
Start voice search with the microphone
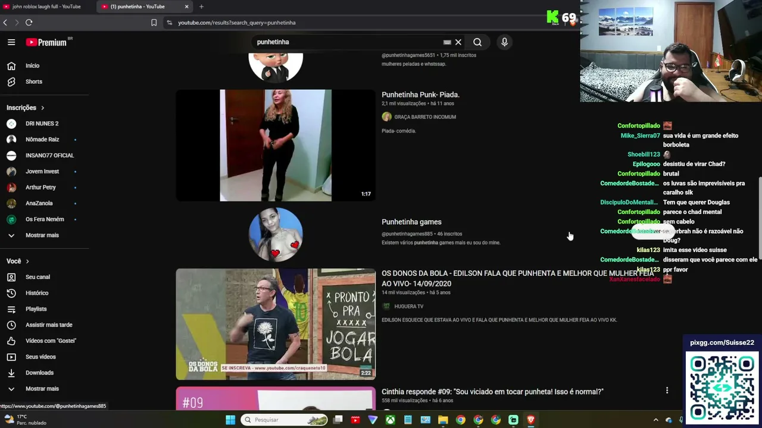click(x=504, y=42)
